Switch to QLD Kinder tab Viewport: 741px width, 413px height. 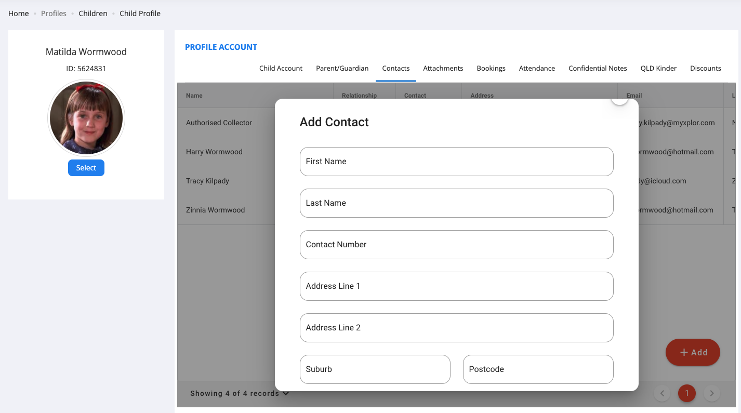coord(658,68)
